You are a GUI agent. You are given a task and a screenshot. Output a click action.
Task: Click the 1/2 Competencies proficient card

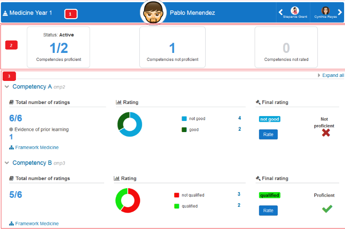pyautogui.click(x=58, y=47)
